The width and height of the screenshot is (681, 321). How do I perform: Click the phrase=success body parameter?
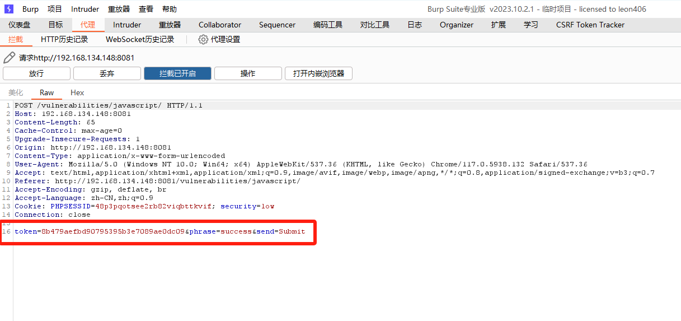(220, 231)
